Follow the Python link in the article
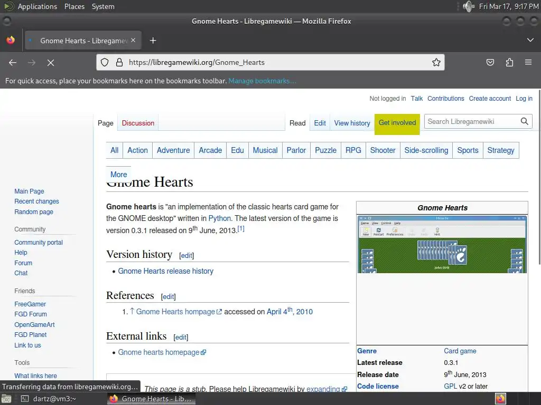This screenshot has height=405, width=541. [219, 218]
